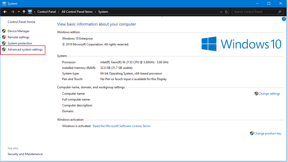Go to Control Panel Home
Screen dimensions: 288x162
point(21,22)
